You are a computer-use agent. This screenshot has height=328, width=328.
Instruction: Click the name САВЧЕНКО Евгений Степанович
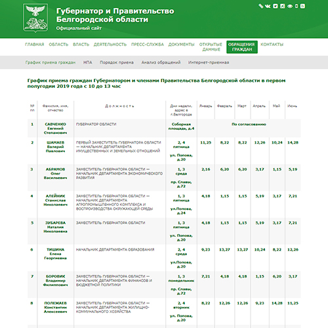55,129
